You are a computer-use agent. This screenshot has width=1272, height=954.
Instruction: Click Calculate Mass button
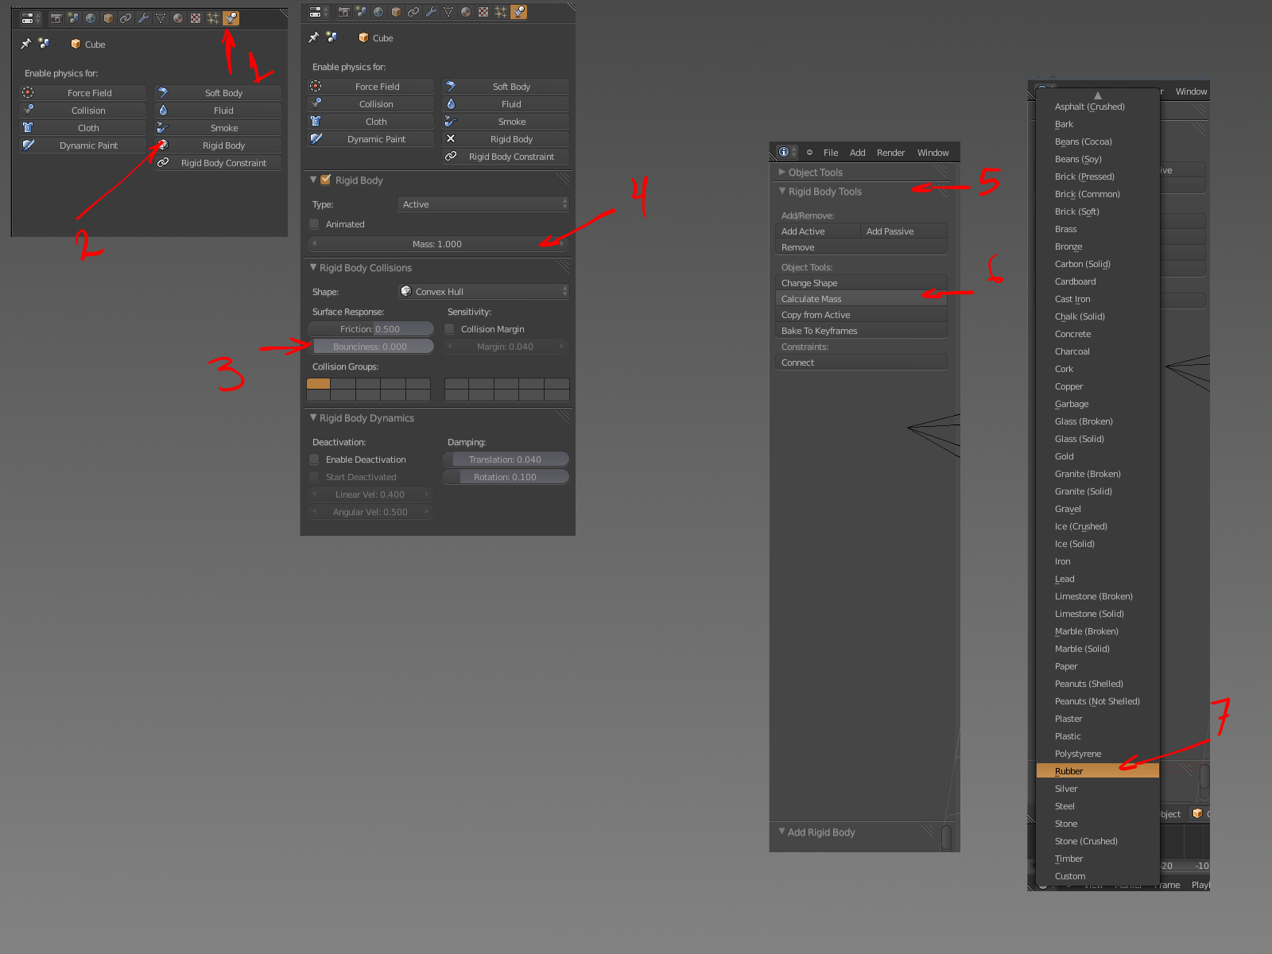[x=861, y=299]
